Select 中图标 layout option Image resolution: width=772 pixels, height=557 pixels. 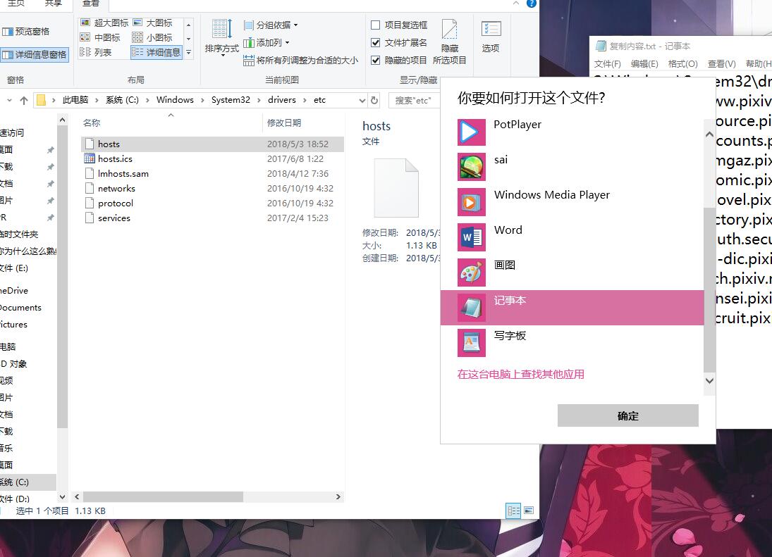pyautogui.click(x=100, y=38)
